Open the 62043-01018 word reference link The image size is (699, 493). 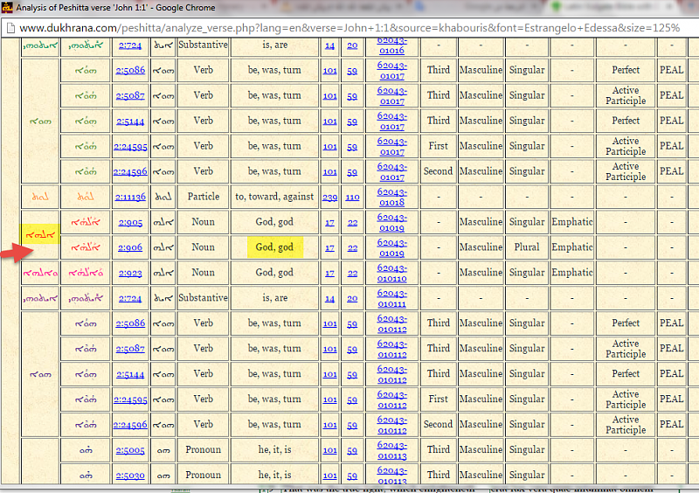point(391,197)
